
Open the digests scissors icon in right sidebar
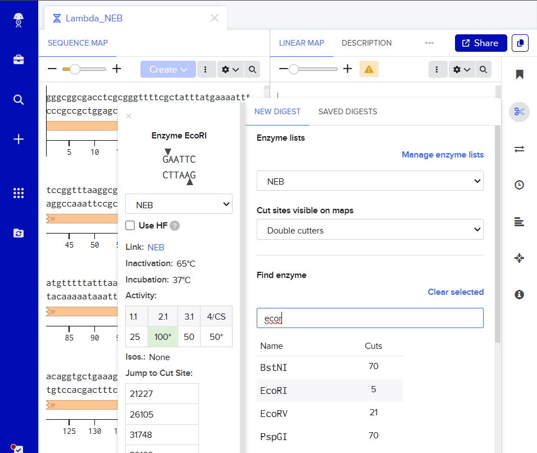pyautogui.click(x=519, y=111)
